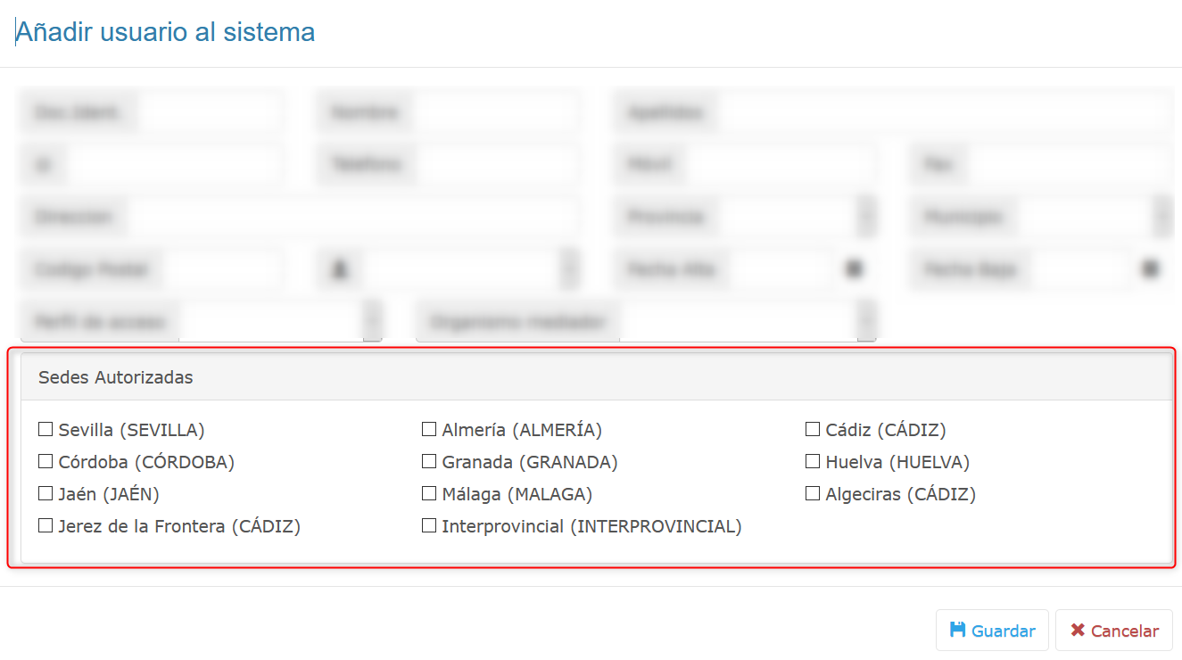Open the Fecha Baja calendar icon
Viewport: 1182px width, 660px height.
1151,268
